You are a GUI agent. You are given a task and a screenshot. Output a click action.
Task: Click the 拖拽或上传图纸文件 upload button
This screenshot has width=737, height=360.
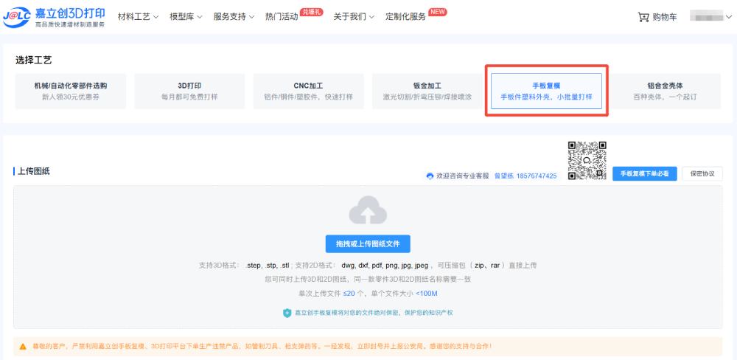368,244
